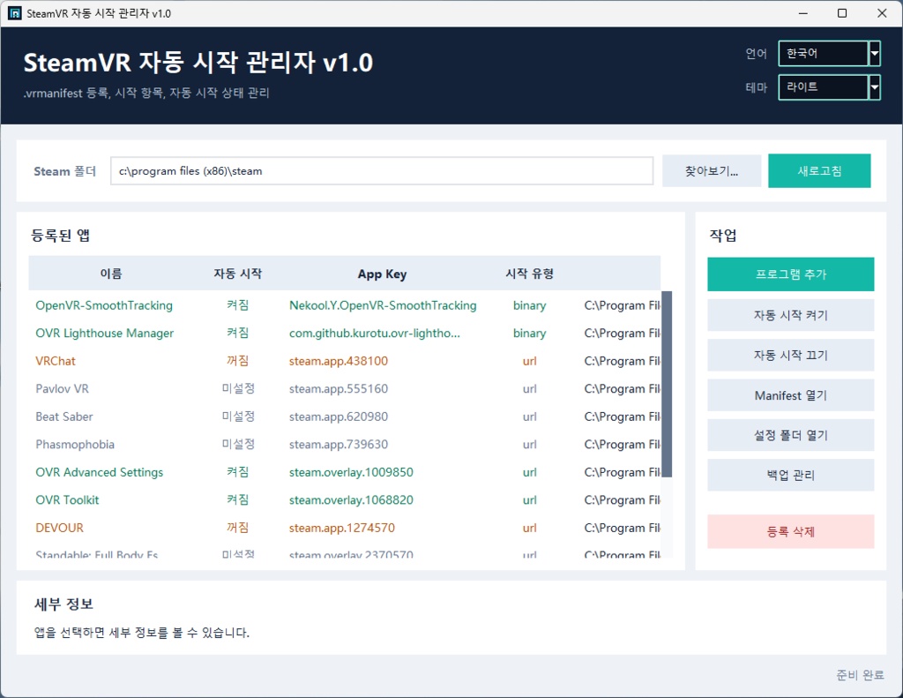The image size is (903, 698).
Task: Click App Key steam.app.1274570
Action: (341, 528)
